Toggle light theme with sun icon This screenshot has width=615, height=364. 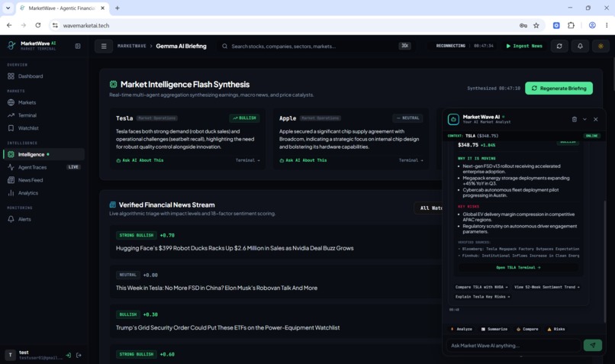click(601, 46)
